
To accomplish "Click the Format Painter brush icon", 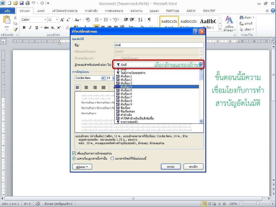I will click(x=15, y=29).
